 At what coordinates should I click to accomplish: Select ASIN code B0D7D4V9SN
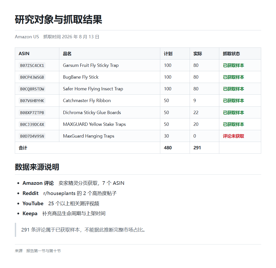click(32, 136)
